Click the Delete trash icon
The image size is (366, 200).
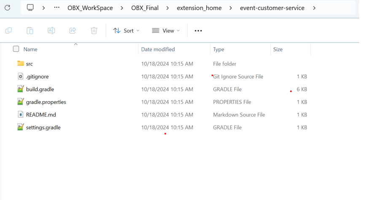point(94,31)
